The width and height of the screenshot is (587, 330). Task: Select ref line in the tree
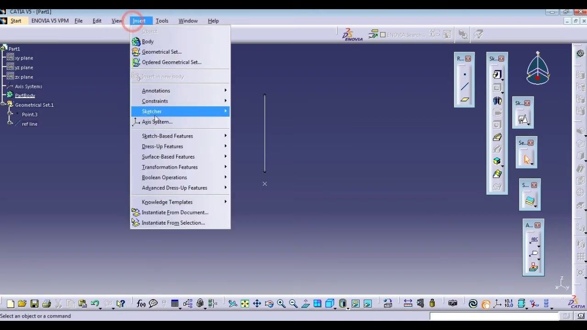coord(30,124)
